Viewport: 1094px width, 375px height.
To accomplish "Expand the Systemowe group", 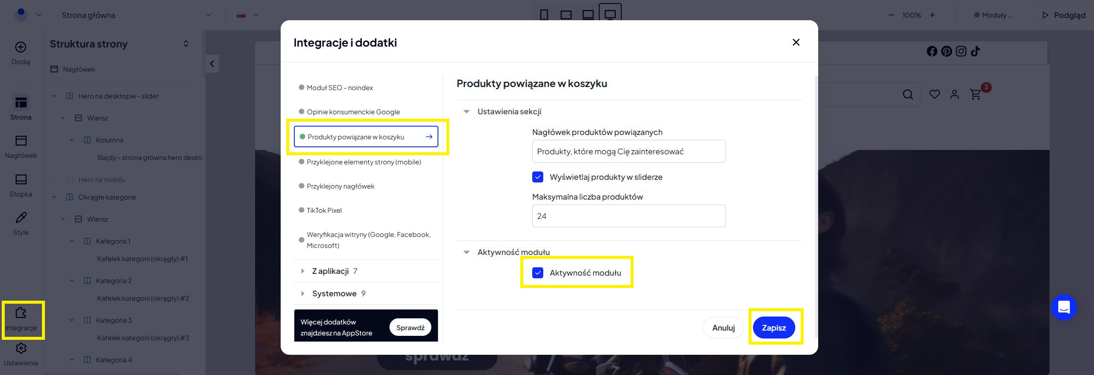I will click(303, 294).
